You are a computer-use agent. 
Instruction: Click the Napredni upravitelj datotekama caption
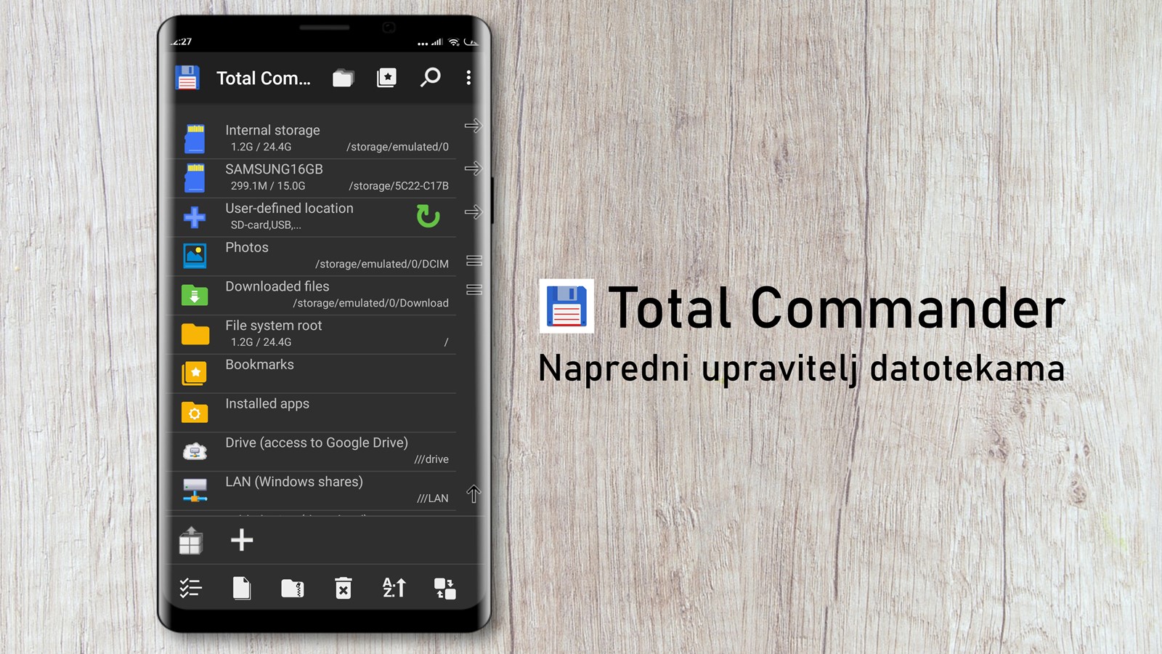tap(802, 368)
